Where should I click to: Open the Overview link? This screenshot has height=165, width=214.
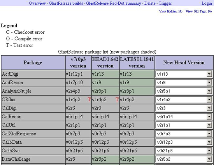(x=37, y=3)
